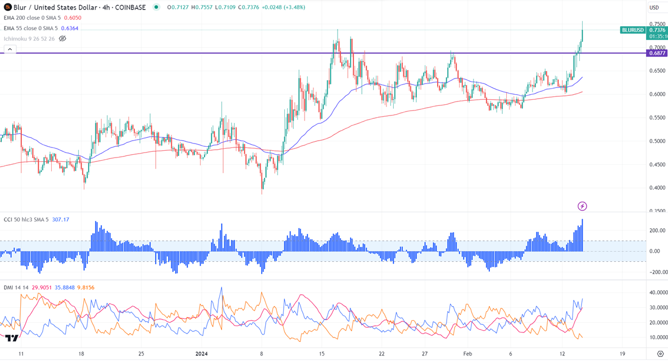The height and width of the screenshot is (361, 668).
Task: Click the purple 0.6877 price line label
Action: 657,53
